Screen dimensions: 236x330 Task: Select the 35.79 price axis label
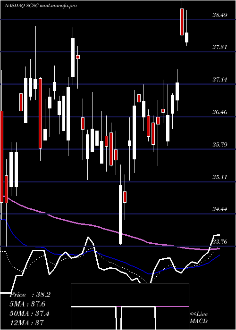pyautogui.click(x=220, y=145)
